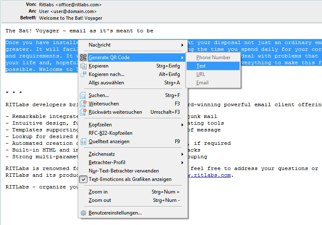The image size is (322, 225).
Task: Click the search icon next to Suchen...
Action: [x=83, y=95]
